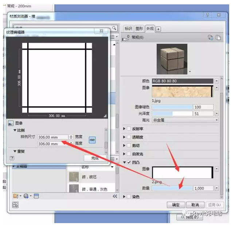Click the 取消 button

(x=195, y=205)
